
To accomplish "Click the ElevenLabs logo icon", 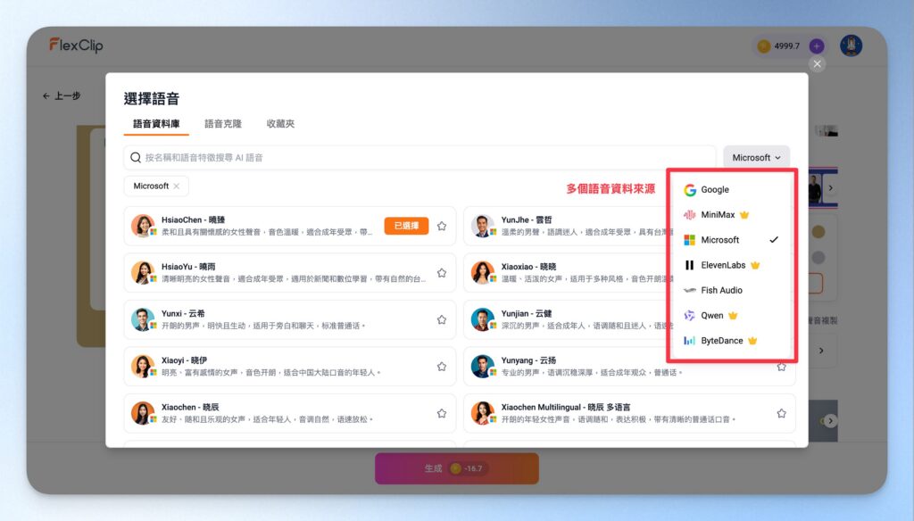I will (x=690, y=265).
